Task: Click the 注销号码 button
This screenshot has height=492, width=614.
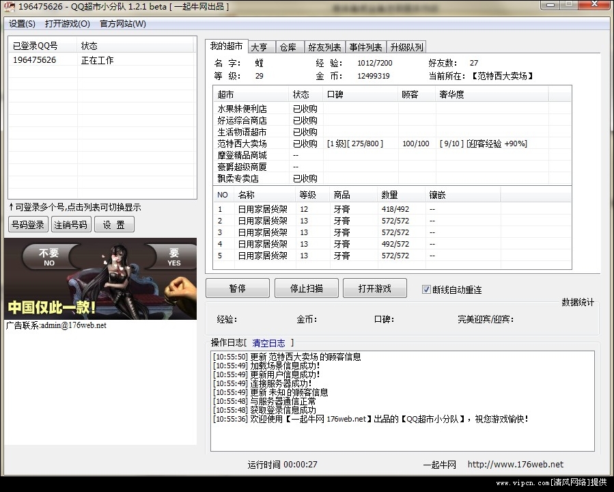Action: click(x=71, y=224)
